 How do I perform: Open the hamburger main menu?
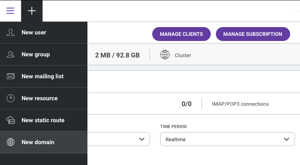click(x=10, y=11)
